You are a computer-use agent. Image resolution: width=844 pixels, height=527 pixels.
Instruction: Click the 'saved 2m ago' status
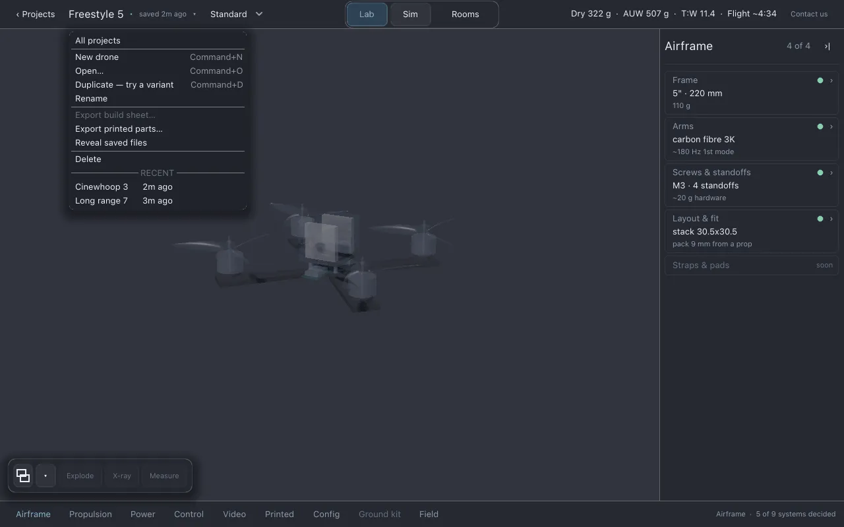click(162, 14)
